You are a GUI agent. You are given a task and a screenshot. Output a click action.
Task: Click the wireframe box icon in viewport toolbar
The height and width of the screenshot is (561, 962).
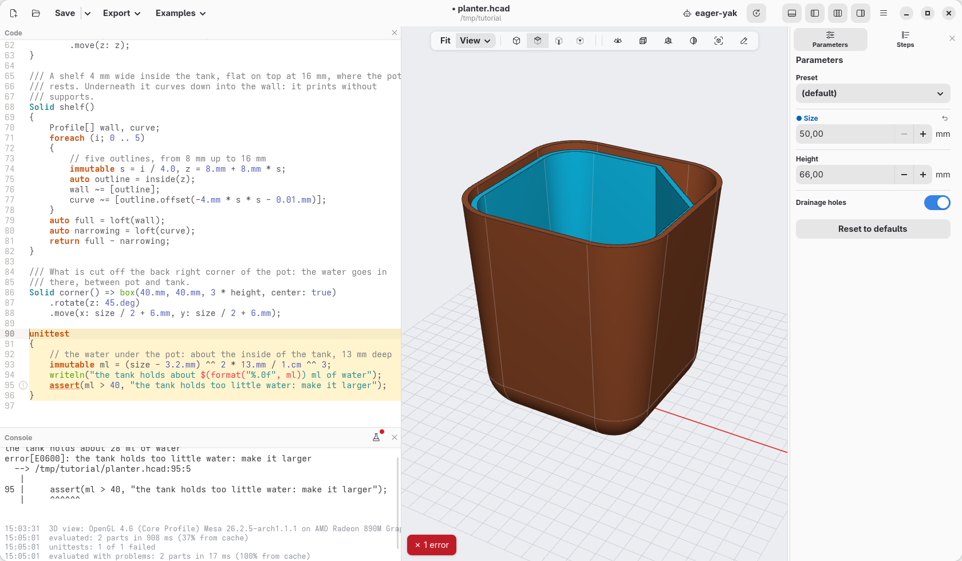[x=643, y=41]
